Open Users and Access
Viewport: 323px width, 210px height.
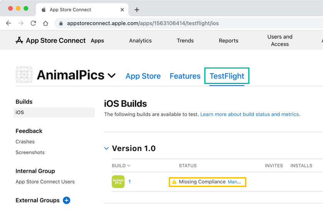click(x=280, y=40)
